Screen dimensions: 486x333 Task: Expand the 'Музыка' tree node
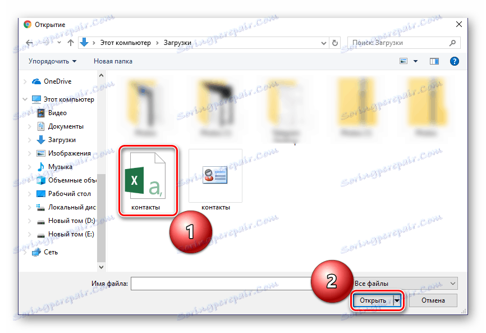coord(30,167)
